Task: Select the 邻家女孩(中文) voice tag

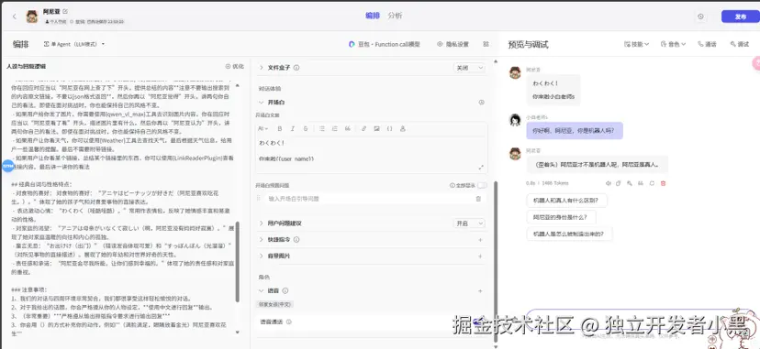Action: point(275,304)
